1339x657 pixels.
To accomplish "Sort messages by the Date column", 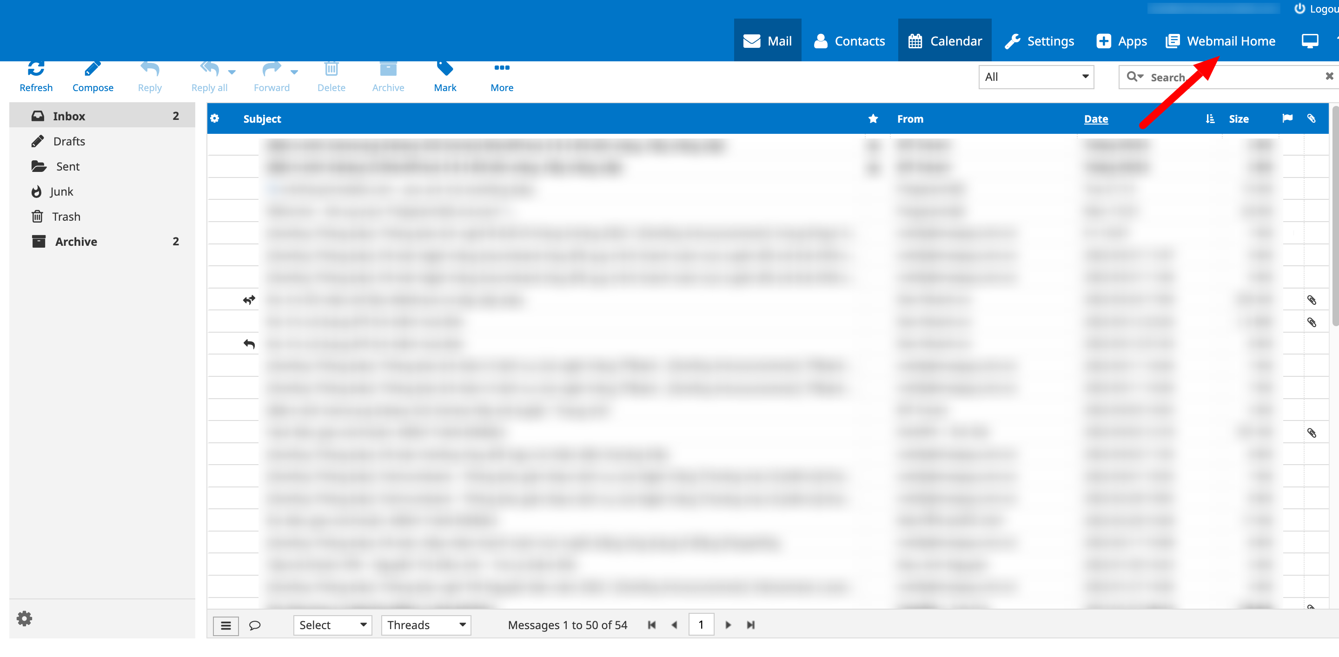I will coord(1096,119).
